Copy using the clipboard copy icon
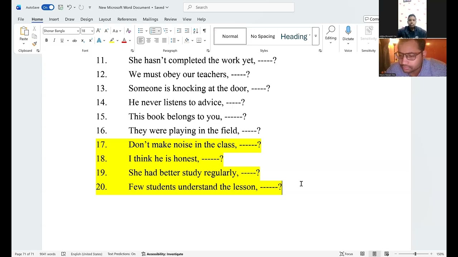 point(34,36)
